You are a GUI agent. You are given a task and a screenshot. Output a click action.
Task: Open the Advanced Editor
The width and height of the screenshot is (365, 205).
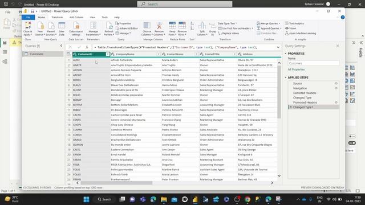coord(127,28)
